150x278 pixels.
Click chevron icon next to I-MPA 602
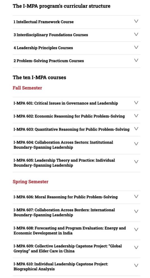[136, 116]
